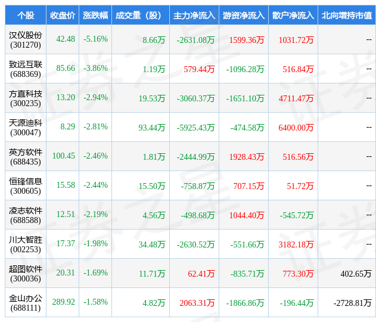Viewport: 376px width, 322px height.
Task: Click the -1.58% change value
Action: tap(95, 302)
